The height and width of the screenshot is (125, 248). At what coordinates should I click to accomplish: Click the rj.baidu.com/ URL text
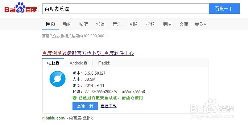click(54, 118)
